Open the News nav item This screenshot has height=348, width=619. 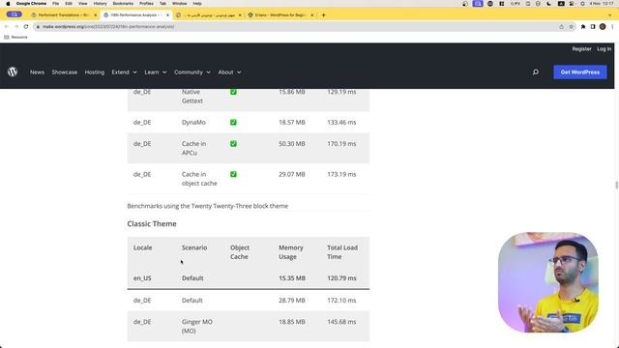pos(37,72)
